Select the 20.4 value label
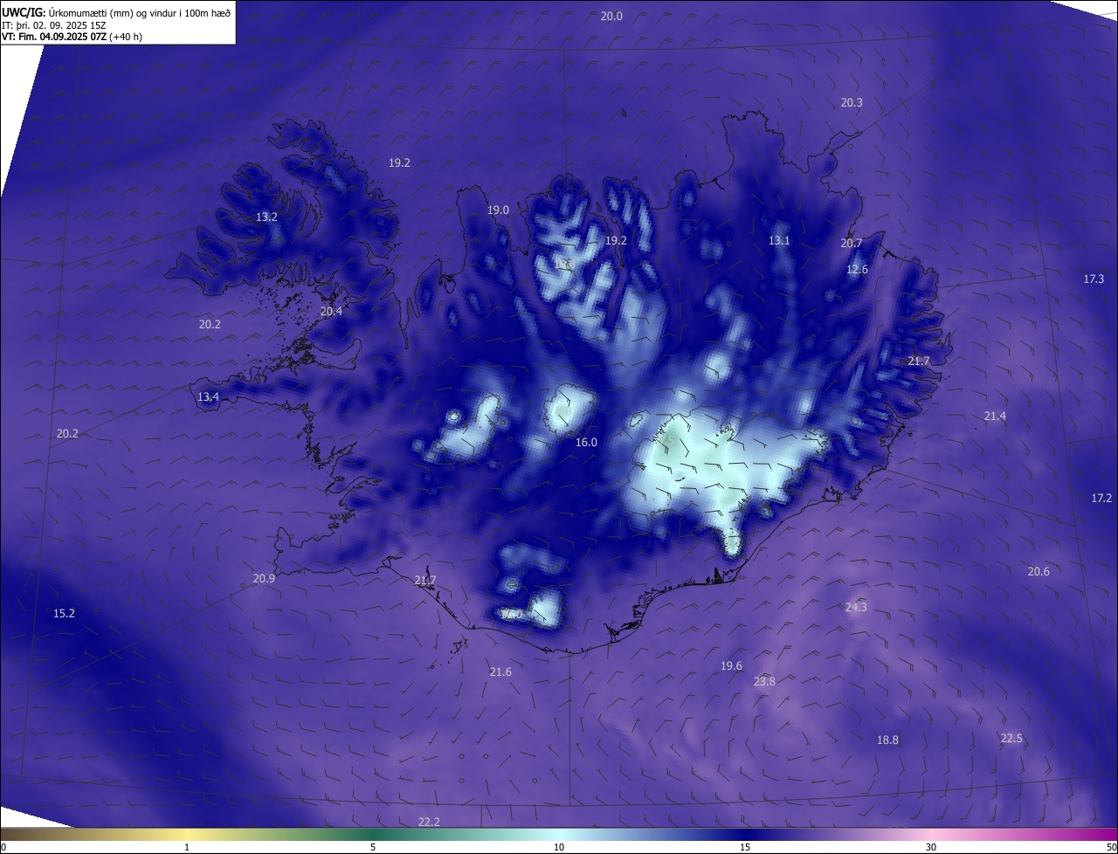Screen dimensions: 1118x854 (331, 312)
